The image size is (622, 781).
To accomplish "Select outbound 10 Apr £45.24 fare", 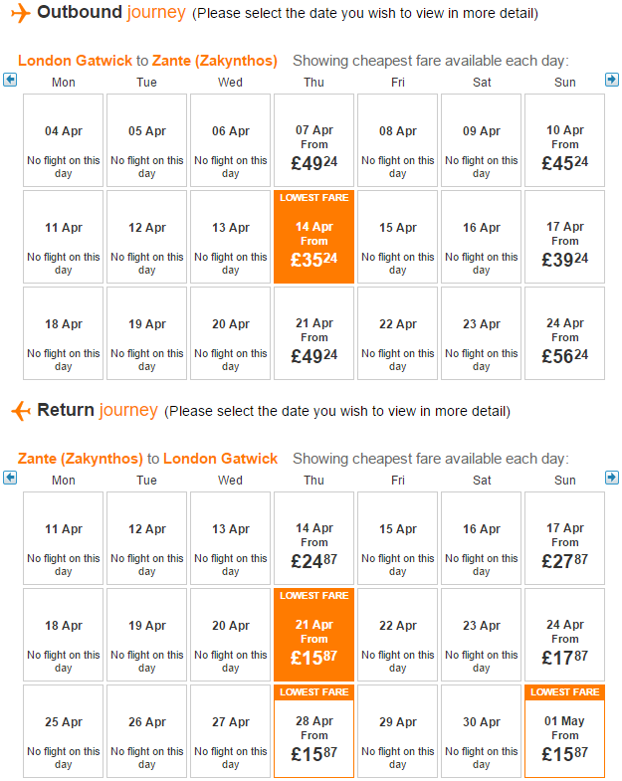I will tap(564, 140).
